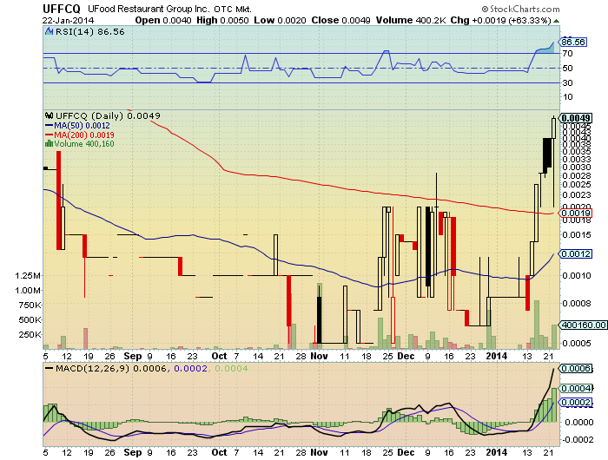Image resolution: width=608 pixels, height=460 pixels.
Task: Click the UFood Restaurant Group Inc. company name
Action: [x=149, y=9]
